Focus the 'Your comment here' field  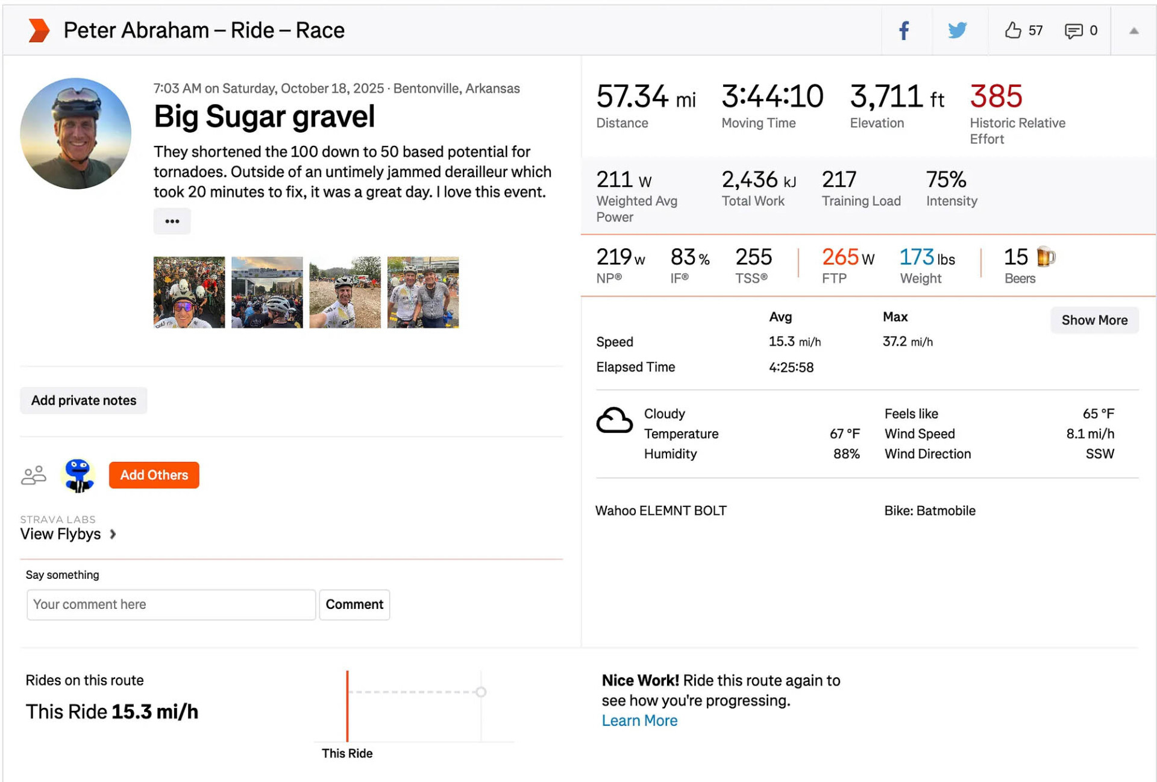[171, 604]
